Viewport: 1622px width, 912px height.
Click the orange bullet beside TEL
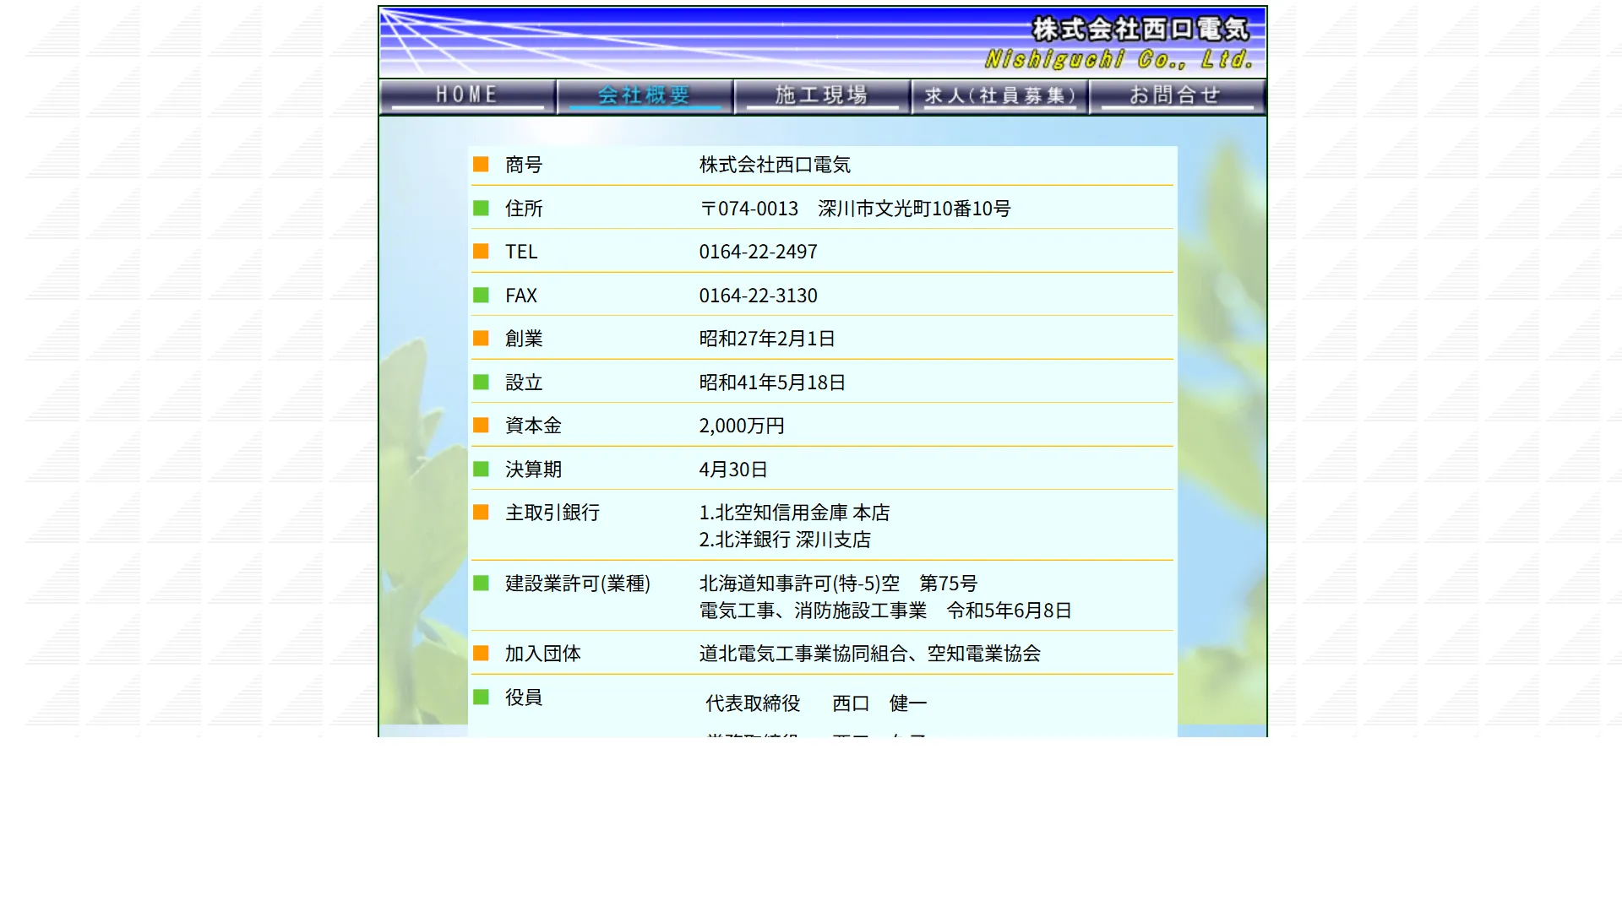[x=481, y=251]
